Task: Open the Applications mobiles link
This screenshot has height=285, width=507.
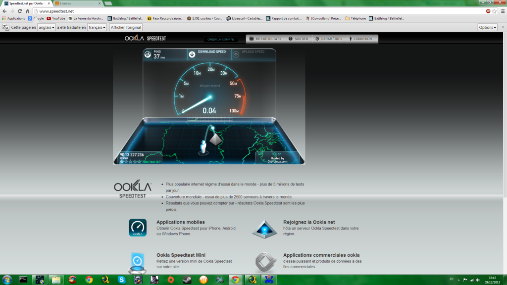Action: pos(180,222)
